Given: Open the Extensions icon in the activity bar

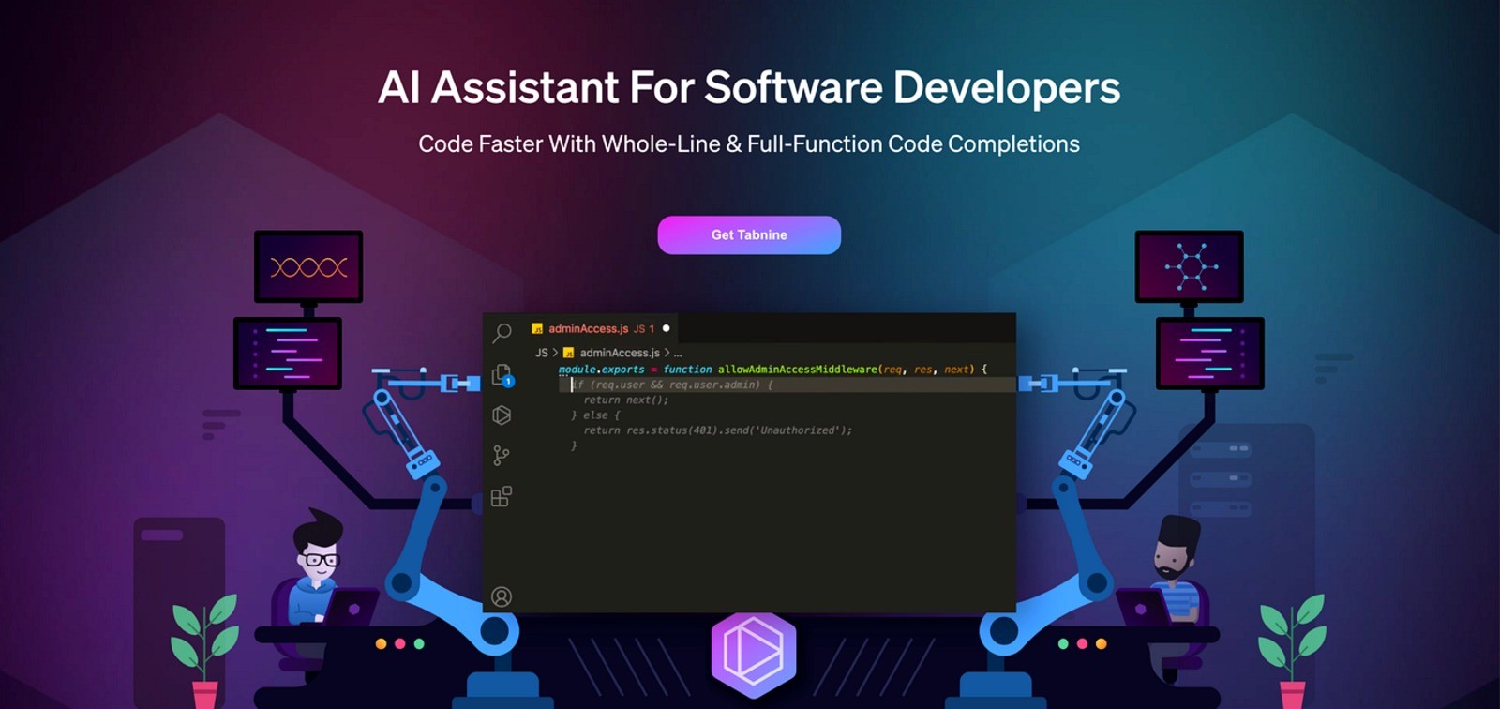Looking at the screenshot, I should pyautogui.click(x=502, y=496).
